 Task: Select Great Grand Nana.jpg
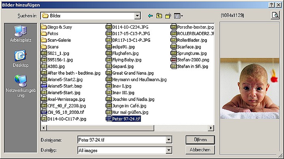pos(130,73)
